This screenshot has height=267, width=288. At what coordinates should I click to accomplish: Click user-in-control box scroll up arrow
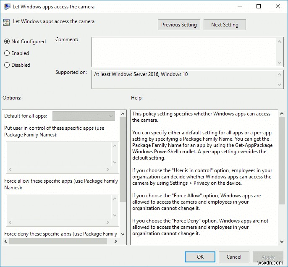click(115, 146)
